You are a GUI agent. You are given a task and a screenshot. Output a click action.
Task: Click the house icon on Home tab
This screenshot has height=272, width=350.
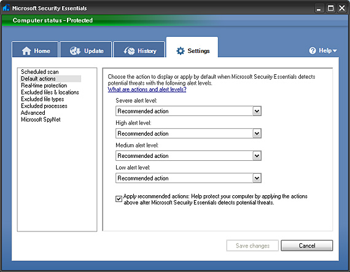[x=26, y=51]
